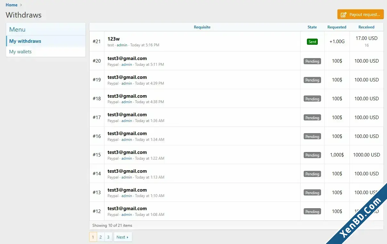Screen dimensions: 387x244
Task: Click the 1,000$ requested amount
Action: tap(337, 155)
